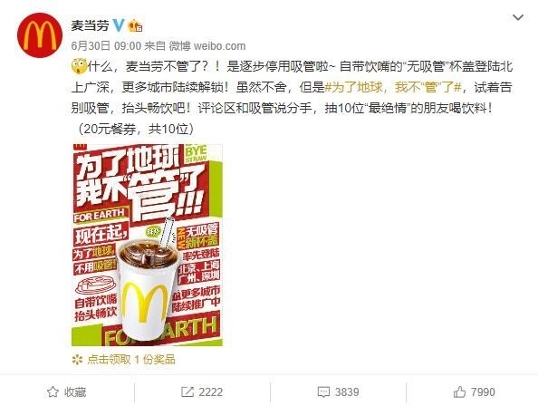Open the 麦当劳 account name link
538x406 pixels.
[x=90, y=25]
